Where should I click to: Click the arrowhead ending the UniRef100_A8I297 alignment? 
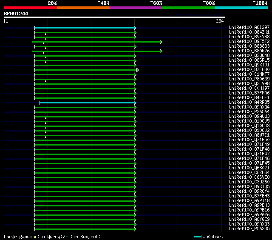[135, 28]
